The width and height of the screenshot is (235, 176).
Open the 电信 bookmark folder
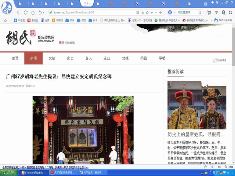click(x=82, y=21)
